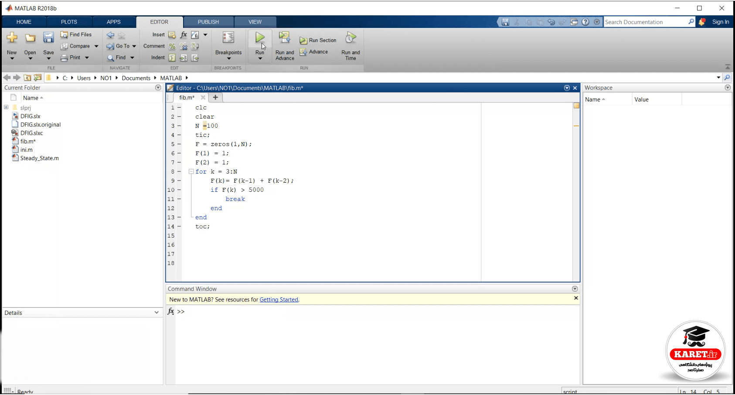Click Run and Time icon
The image size is (735, 395).
pyautogui.click(x=350, y=37)
